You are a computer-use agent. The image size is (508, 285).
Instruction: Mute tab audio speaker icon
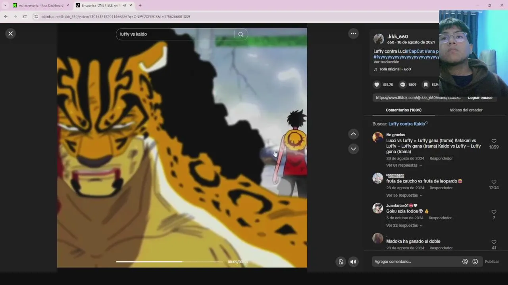[124, 6]
